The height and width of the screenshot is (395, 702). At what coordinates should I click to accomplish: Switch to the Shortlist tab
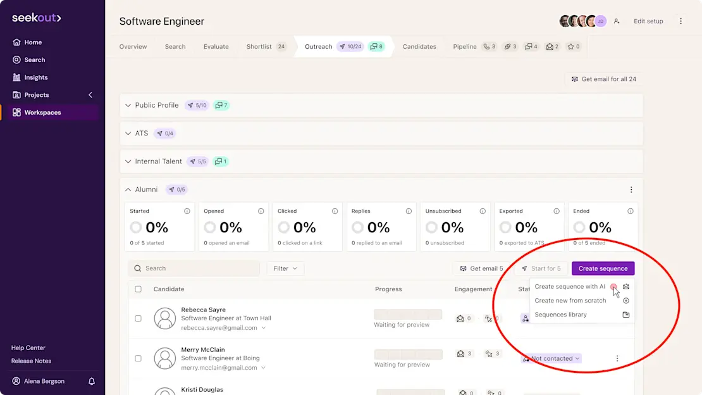pos(266,47)
